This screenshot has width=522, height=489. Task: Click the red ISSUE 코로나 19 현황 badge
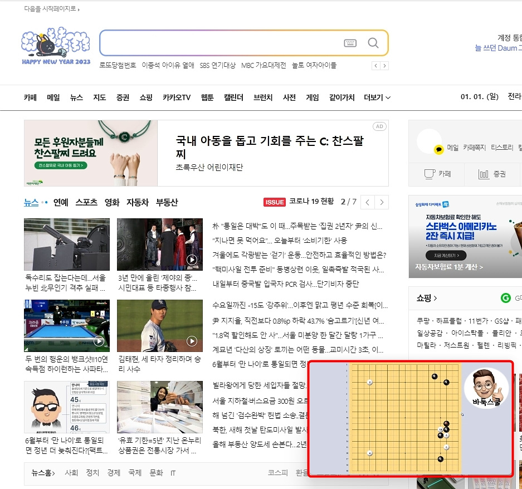(274, 202)
